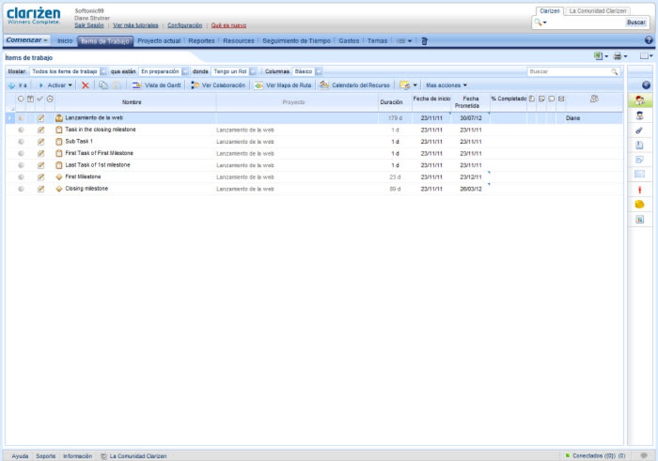
Task: Click the Configuración link
Action: [x=184, y=25]
